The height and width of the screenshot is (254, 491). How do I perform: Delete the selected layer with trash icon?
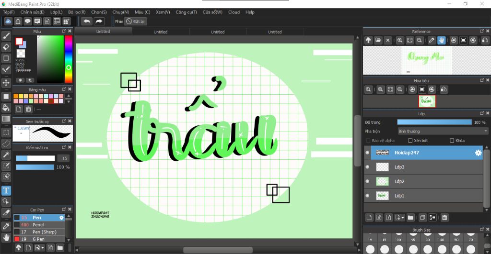tap(444, 218)
